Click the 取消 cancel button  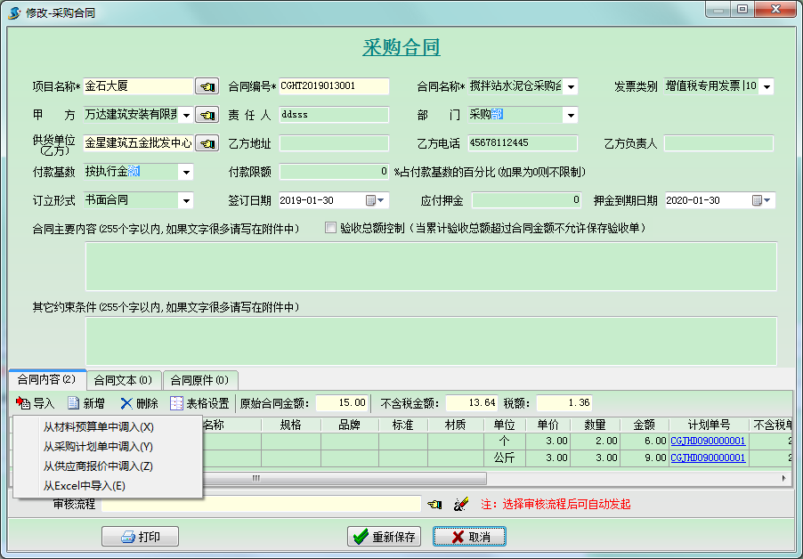pyautogui.click(x=469, y=537)
